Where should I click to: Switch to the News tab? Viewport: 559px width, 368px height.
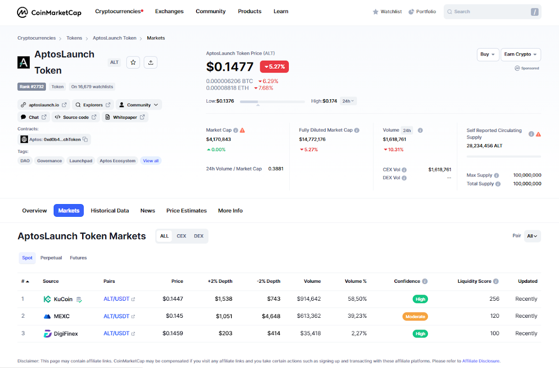pyautogui.click(x=148, y=211)
